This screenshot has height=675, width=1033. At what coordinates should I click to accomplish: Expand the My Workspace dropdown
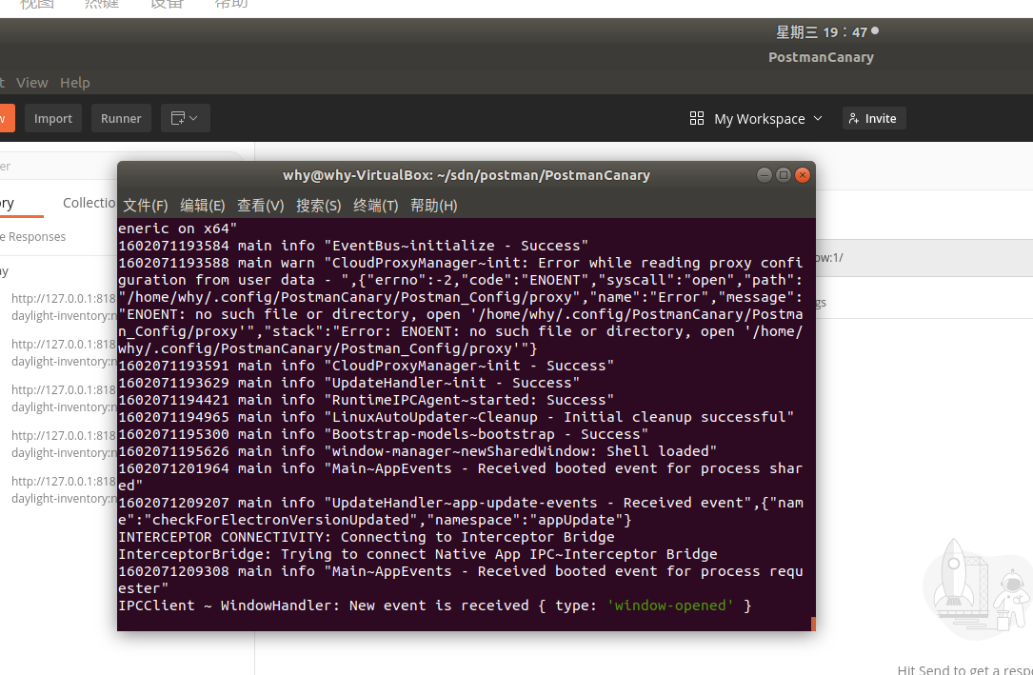point(768,119)
